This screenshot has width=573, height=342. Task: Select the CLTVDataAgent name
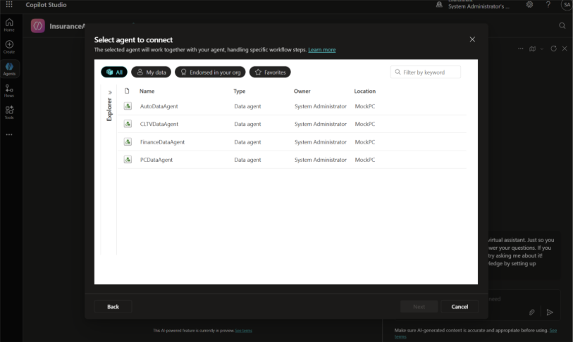coord(159,124)
